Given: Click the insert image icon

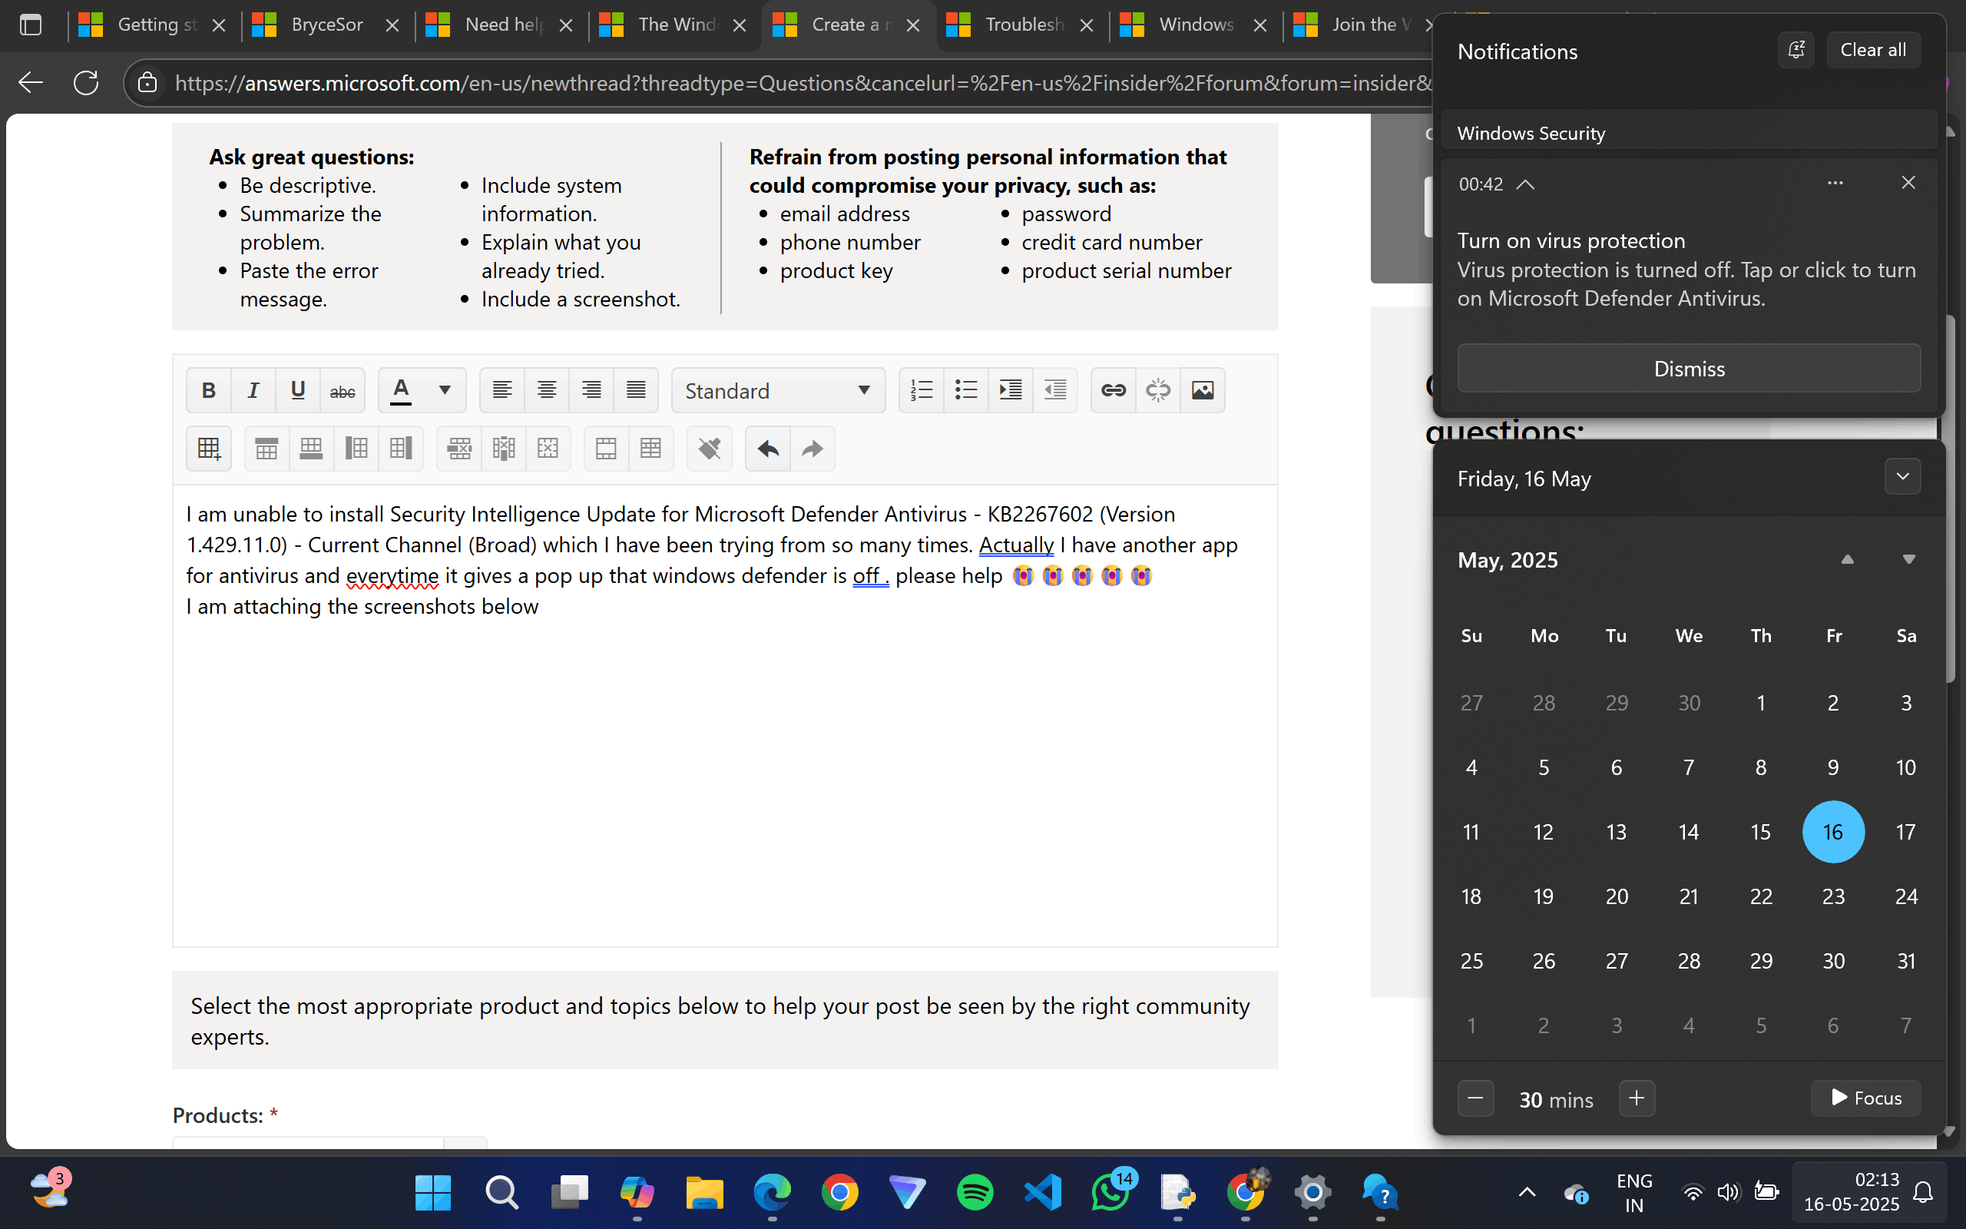Looking at the screenshot, I should [1203, 391].
